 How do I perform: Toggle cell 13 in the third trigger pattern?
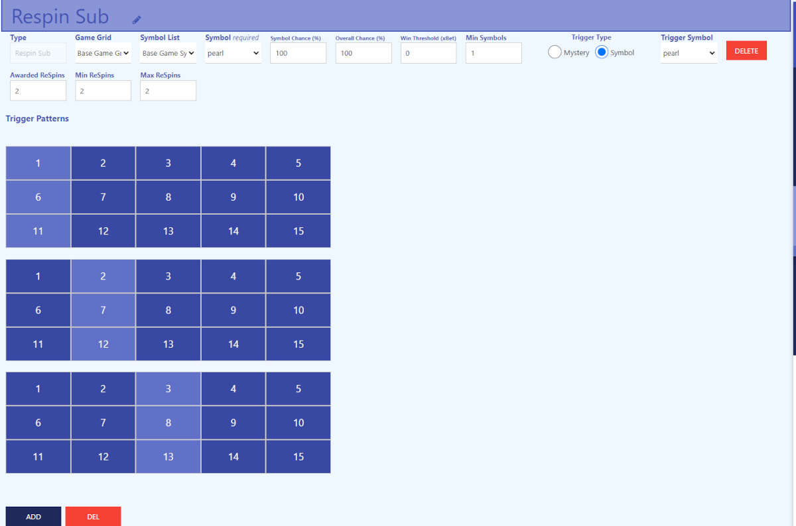click(x=168, y=456)
